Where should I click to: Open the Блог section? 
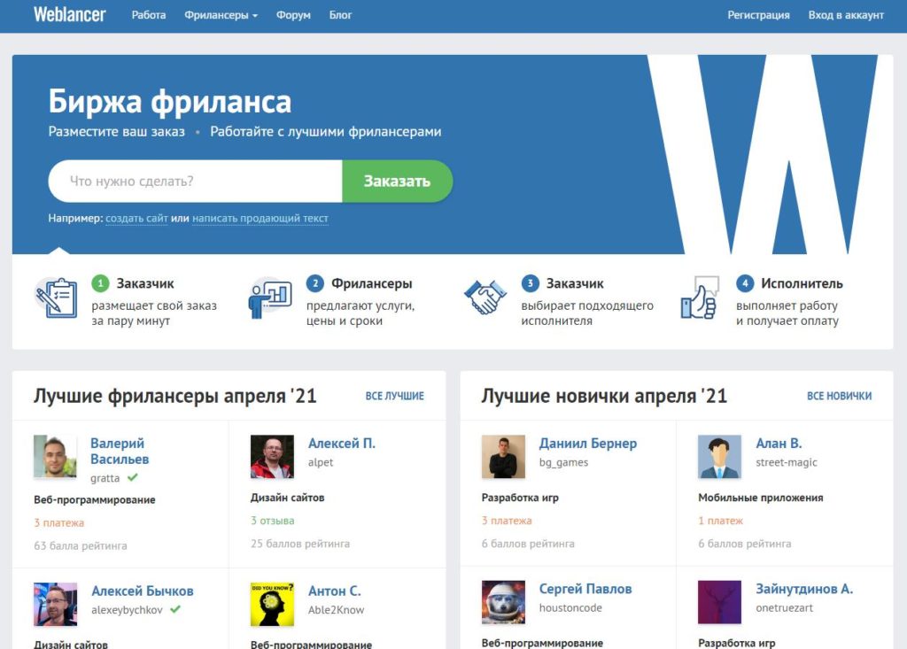(x=340, y=15)
